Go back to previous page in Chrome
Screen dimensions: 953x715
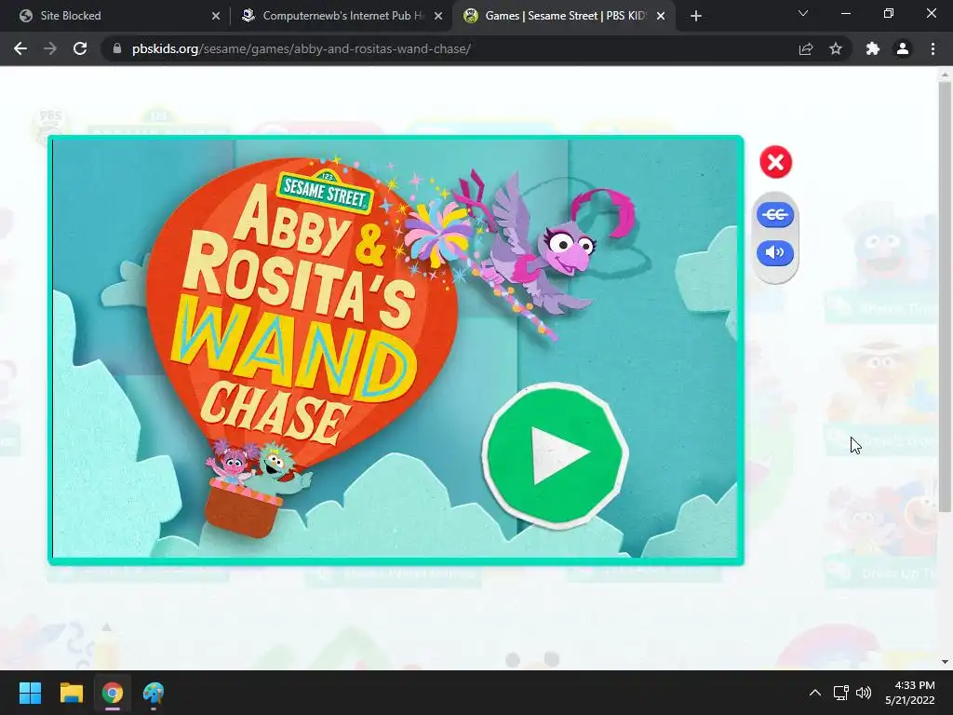coord(20,48)
